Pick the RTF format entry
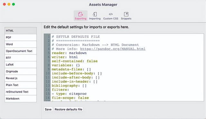 coord(21,58)
